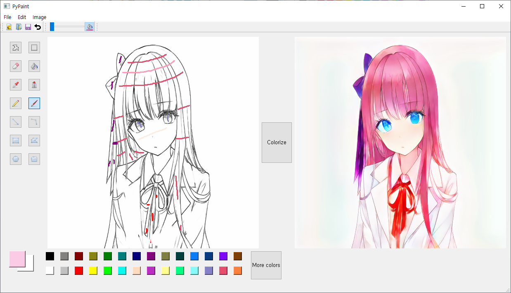Save the image with floppy icon

[x=28, y=27]
